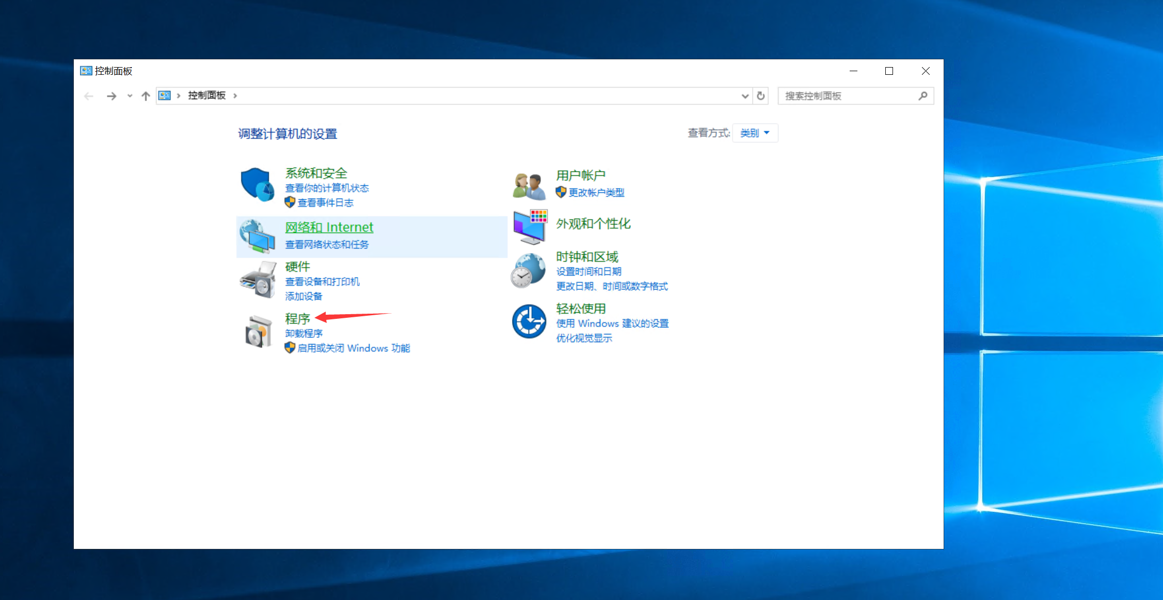Click the System and Security shield icon
The height and width of the screenshot is (600, 1163).
(257, 184)
